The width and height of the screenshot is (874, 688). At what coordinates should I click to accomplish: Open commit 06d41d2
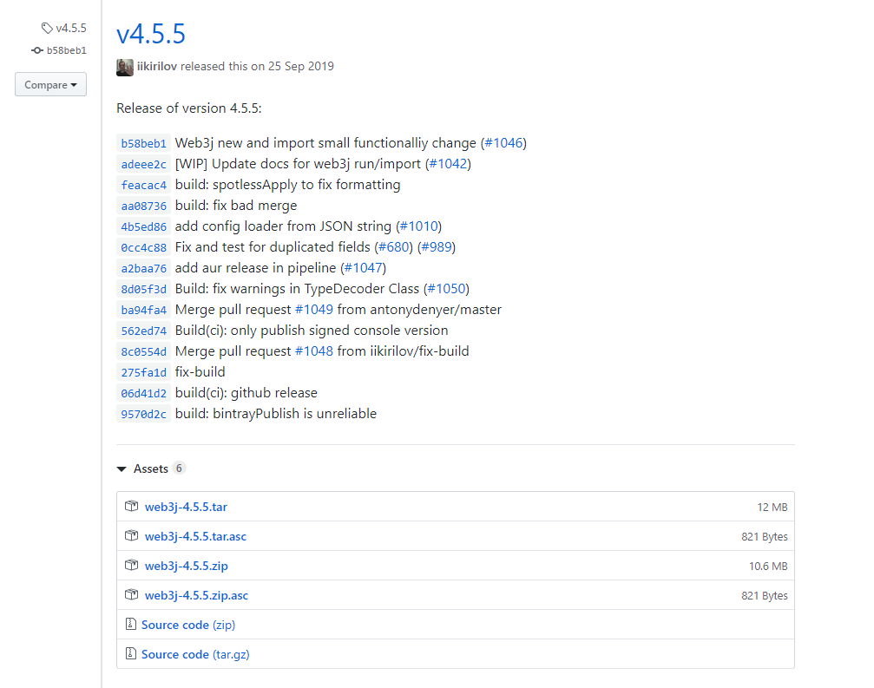tap(143, 393)
